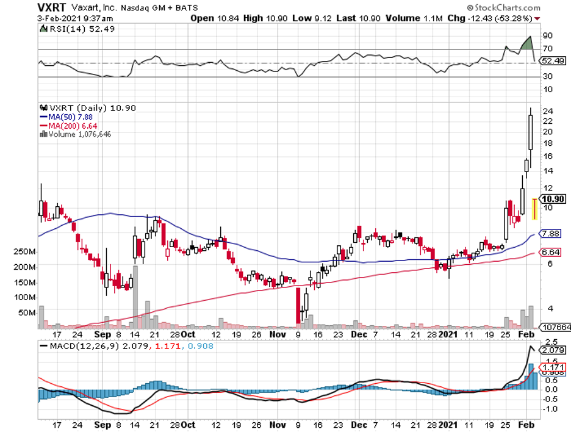This screenshot has width=571, height=432.
Task: Click the red MA(200) legend line marker
Action: coord(43,126)
